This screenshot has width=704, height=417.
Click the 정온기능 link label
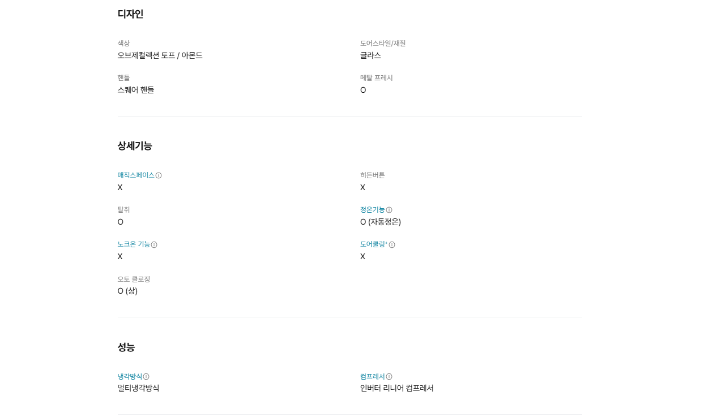[373, 210]
